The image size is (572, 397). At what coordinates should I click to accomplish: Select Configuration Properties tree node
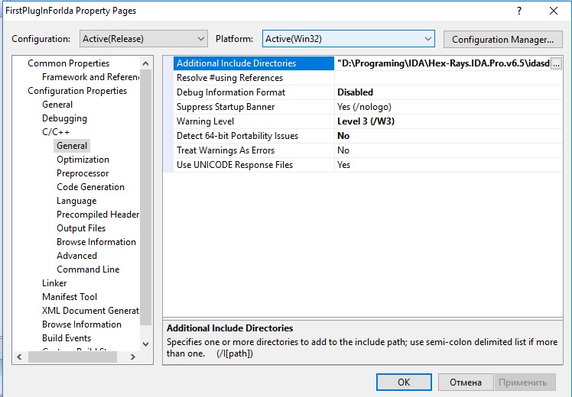77,91
